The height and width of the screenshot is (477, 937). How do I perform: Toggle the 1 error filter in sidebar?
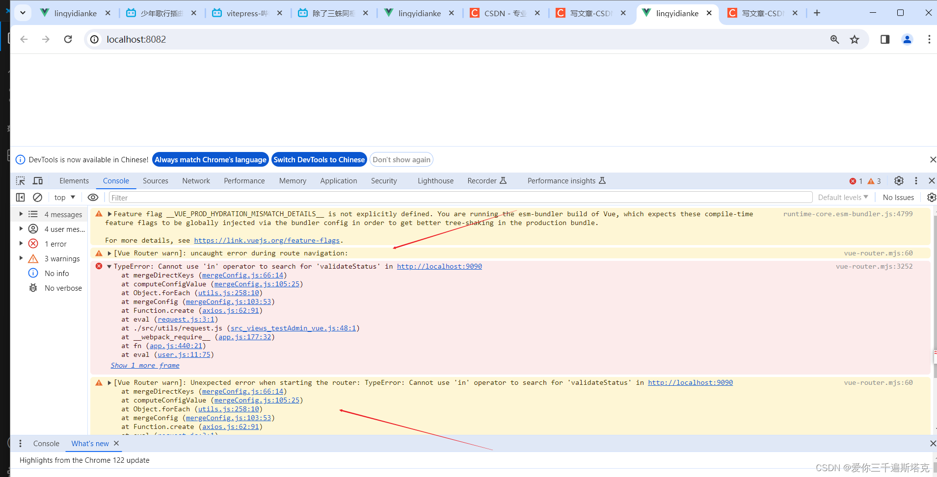(55, 244)
